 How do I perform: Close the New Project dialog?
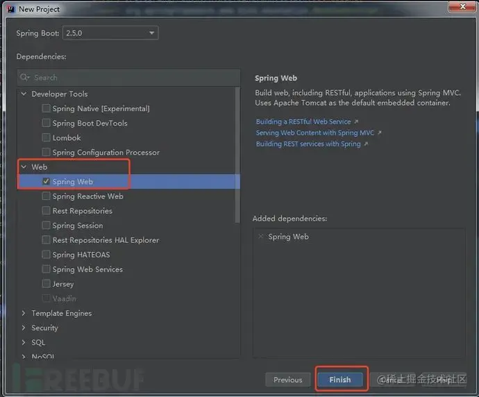pos(462,6)
